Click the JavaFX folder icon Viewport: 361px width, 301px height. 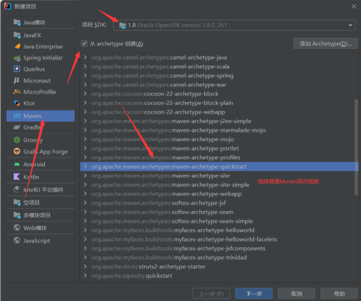coord(17,35)
